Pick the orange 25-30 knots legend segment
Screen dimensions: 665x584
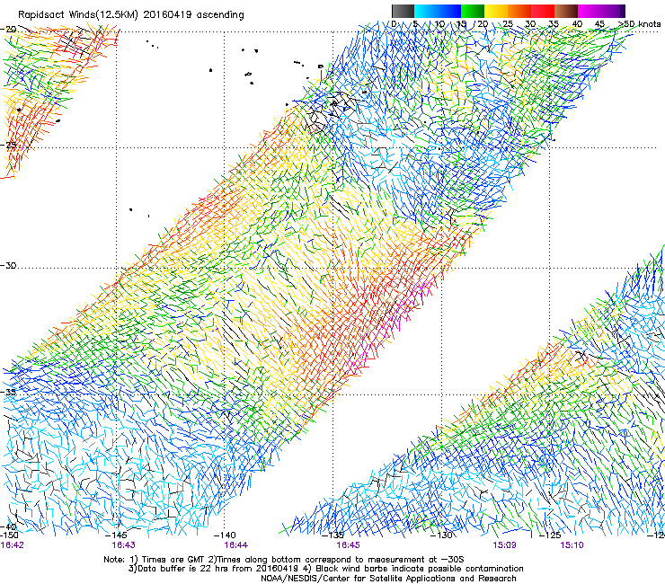[x=519, y=11]
